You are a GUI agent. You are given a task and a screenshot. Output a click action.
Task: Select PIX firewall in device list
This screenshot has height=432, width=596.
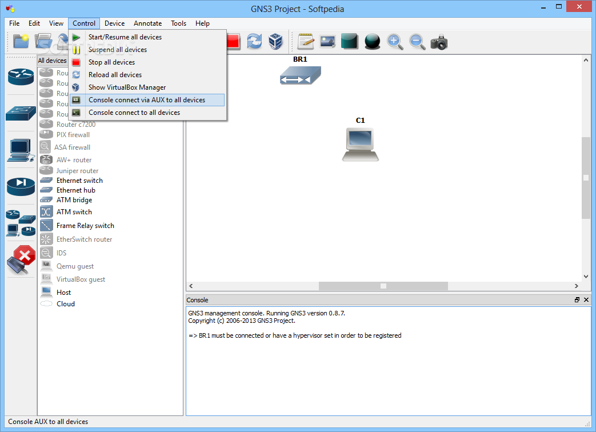pos(73,134)
